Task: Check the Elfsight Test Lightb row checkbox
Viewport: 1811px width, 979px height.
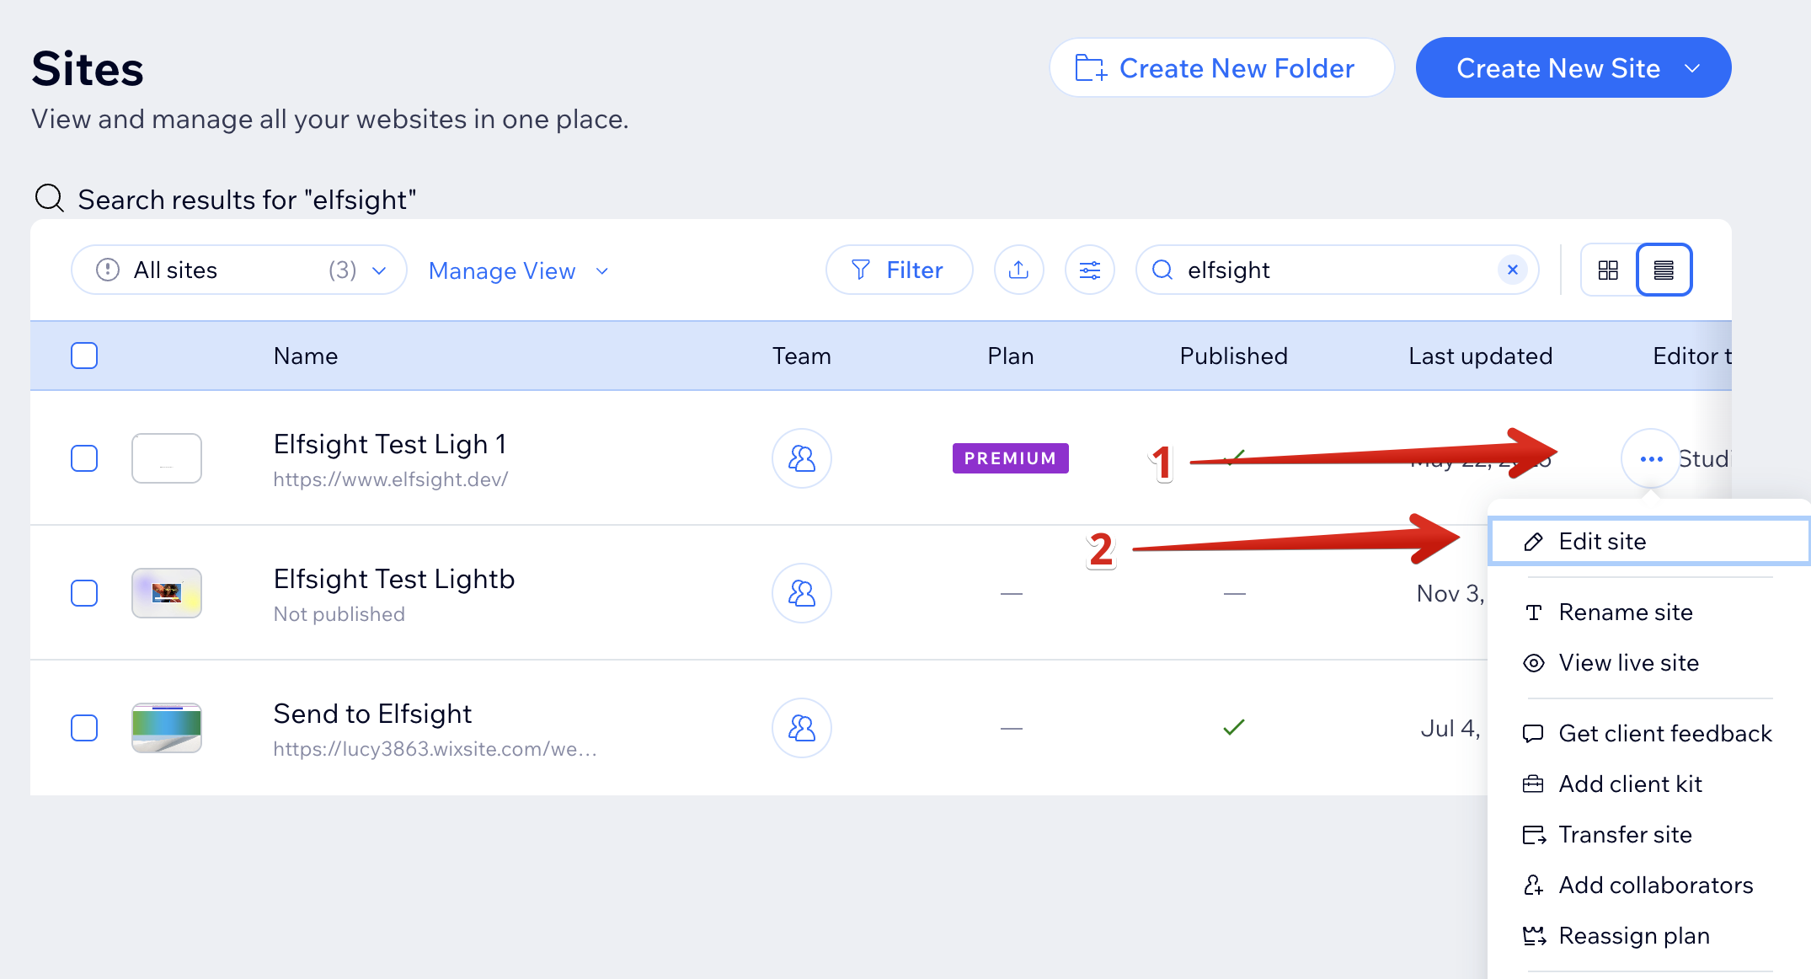Action: pyautogui.click(x=84, y=593)
